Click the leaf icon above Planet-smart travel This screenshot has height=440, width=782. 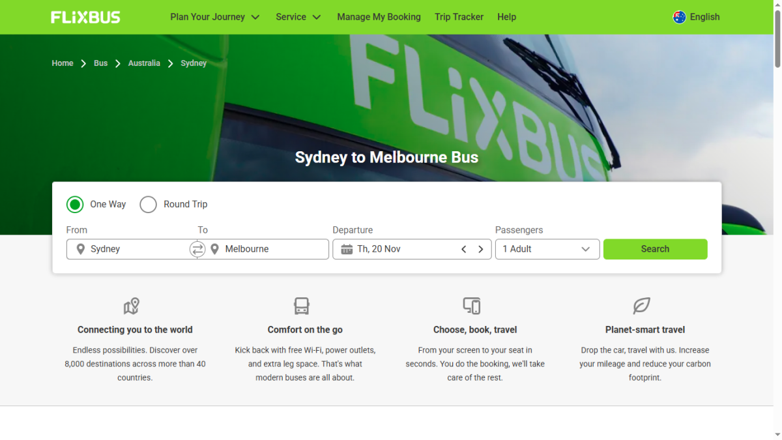[x=642, y=306]
